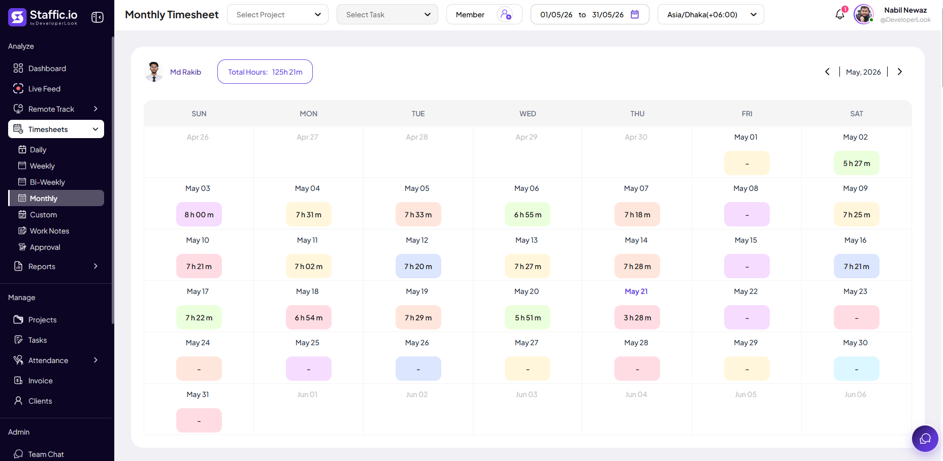Open Projects folder icon
This screenshot has height=461, width=943.
(x=18, y=319)
